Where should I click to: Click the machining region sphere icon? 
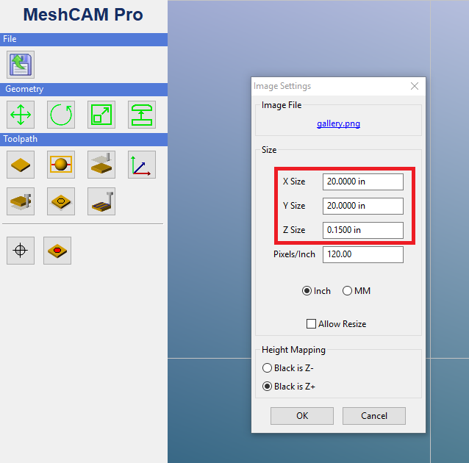[x=61, y=165]
